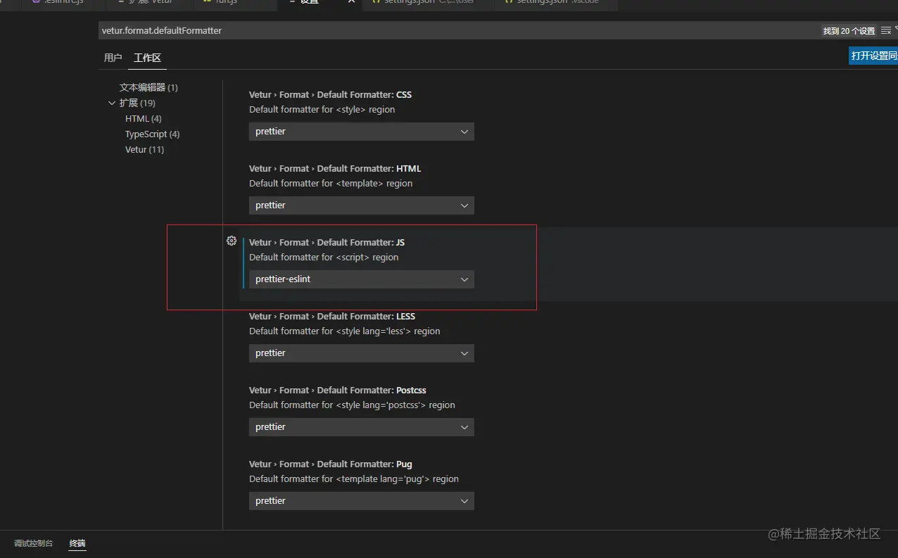The height and width of the screenshot is (558, 898).
Task: Click the 'Default Formatter: HTML' setting title
Action: point(335,168)
